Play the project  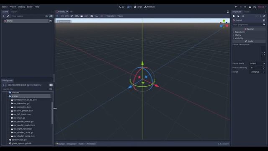click(236, 7)
